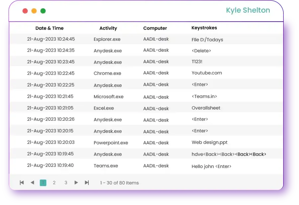Viewport: 299px width, 205px height.
Task: Jump to the last page via skip-to-end icon
Action: pyautogui.click(x=86, y=182)
